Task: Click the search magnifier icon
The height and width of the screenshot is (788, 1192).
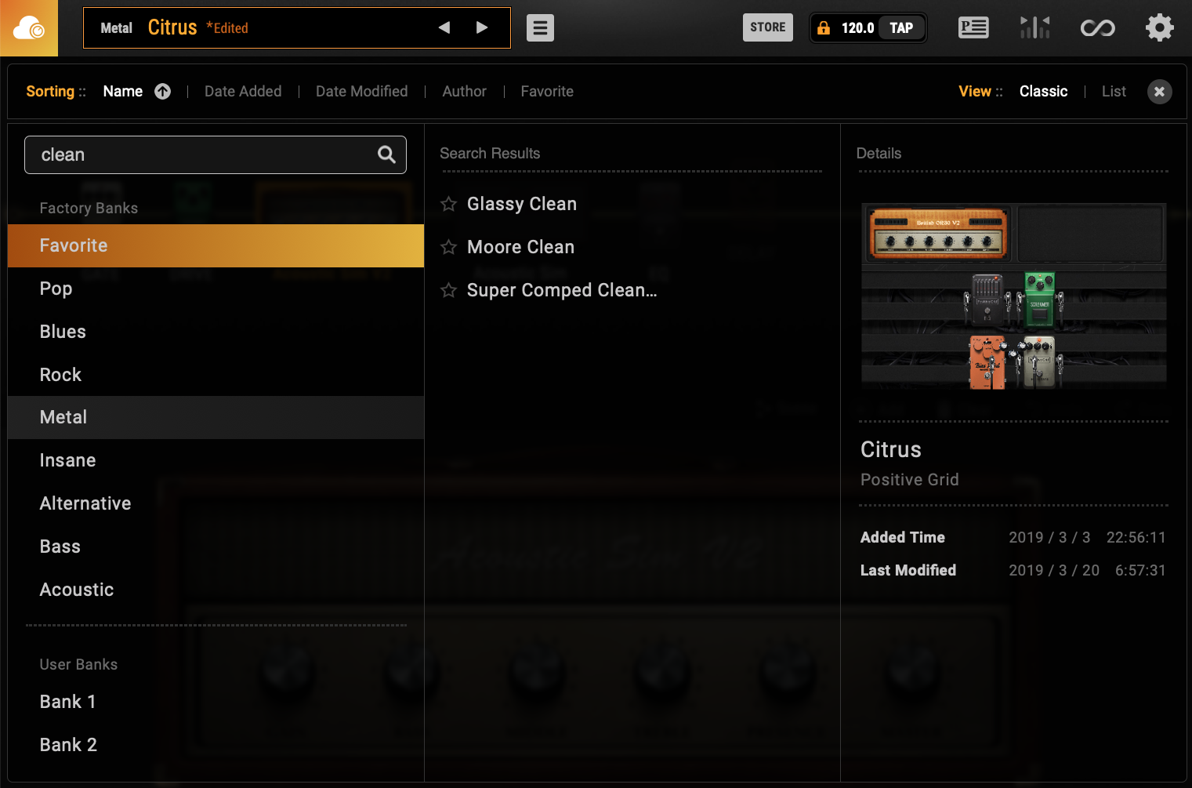Action: 386,154
